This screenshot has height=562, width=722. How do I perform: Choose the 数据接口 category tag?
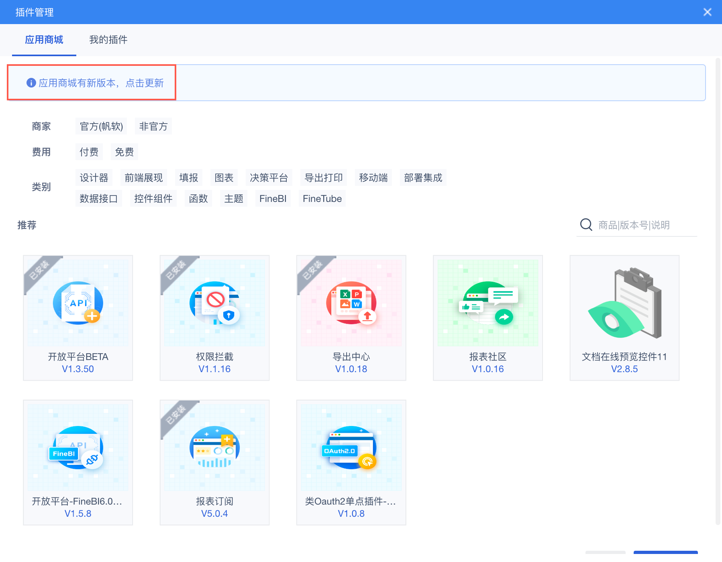pyautogui.click(x=99, y=199)
